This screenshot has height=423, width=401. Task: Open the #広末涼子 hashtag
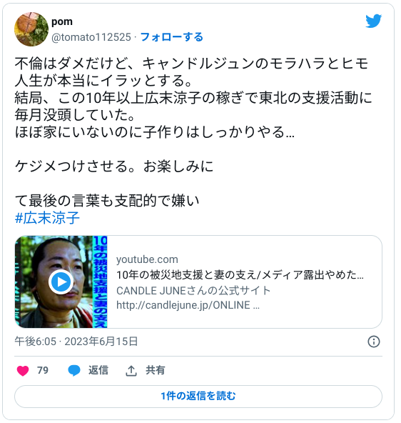coord(47,218)
